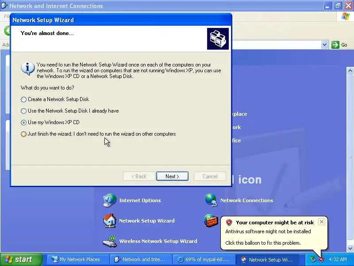Switch to Network and Internet Connections taskbar button
This screenshot has width=354, height=266.
(141, 259)
